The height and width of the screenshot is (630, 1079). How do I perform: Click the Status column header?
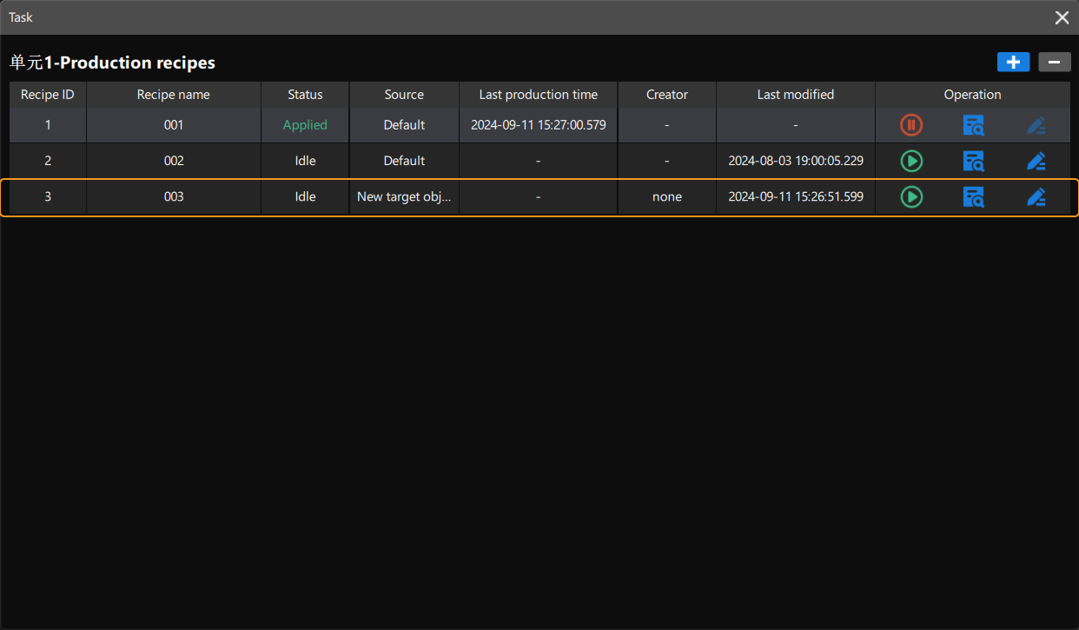(304, 94)
